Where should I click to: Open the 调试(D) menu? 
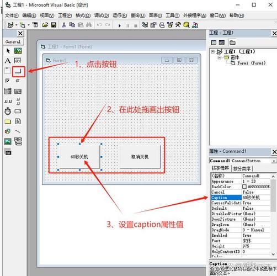click(102, 15)
